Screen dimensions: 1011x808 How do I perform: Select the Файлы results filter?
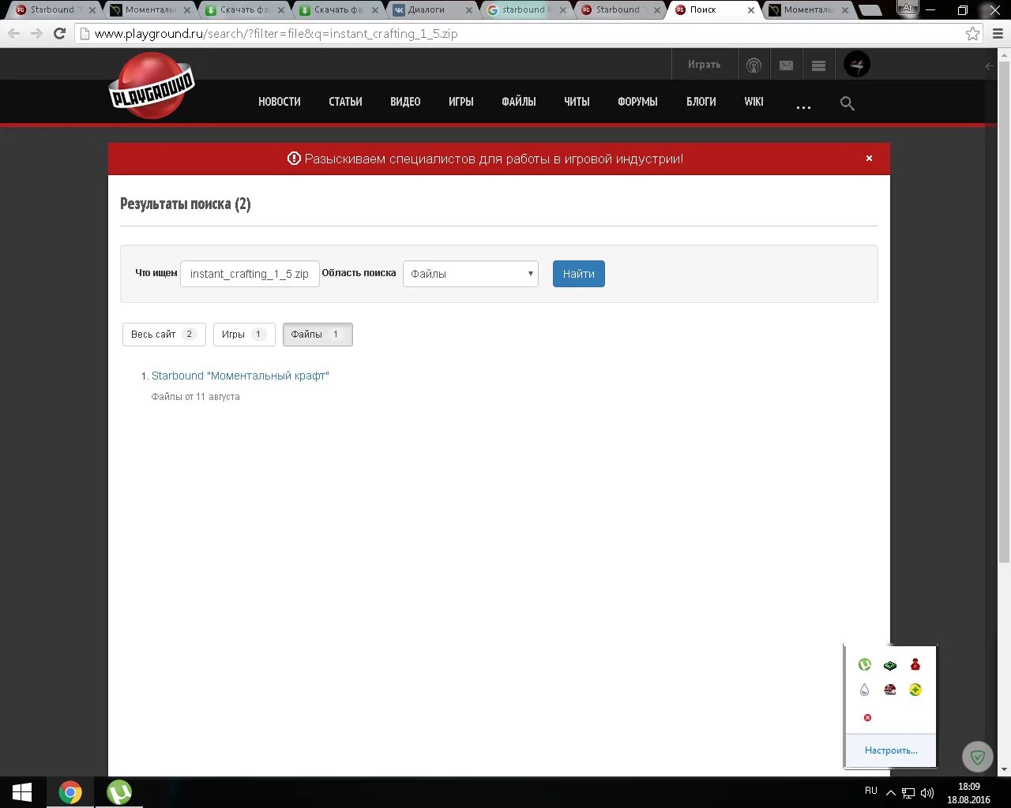(x=318, y=335)
